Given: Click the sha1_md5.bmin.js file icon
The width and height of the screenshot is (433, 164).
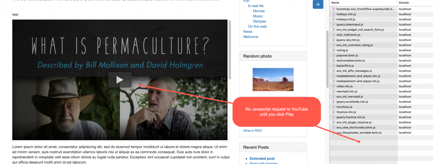Looking at the screenshot, I should pyautogui.click(x=333, y=35).
